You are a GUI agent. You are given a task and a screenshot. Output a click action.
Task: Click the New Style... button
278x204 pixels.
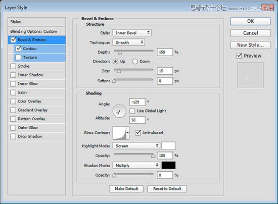coord(250,45)
